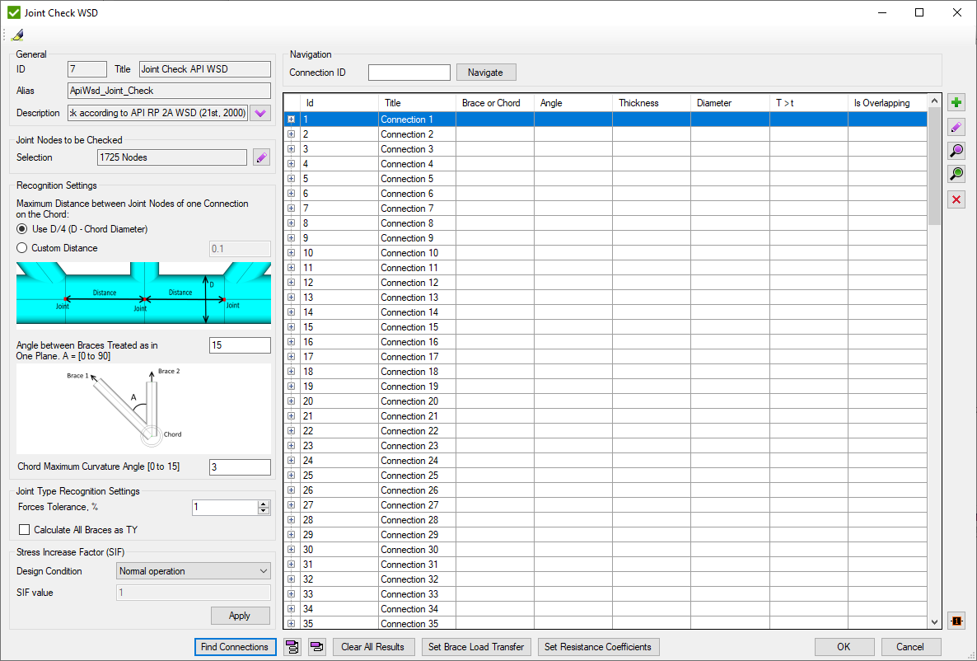Click the Connection ID input field
Image resolution: width=977 pixels, height=661 pixels.
(409, 73)
